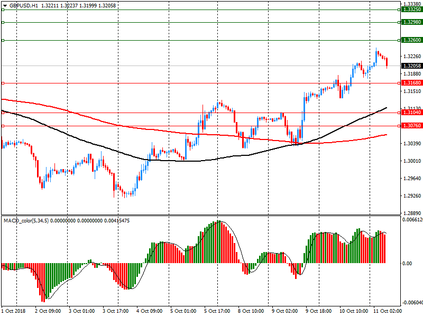This screenshot has width=423, height=317.
Task: Click the black current price tag 1.32058
Action: coord(411,66)
